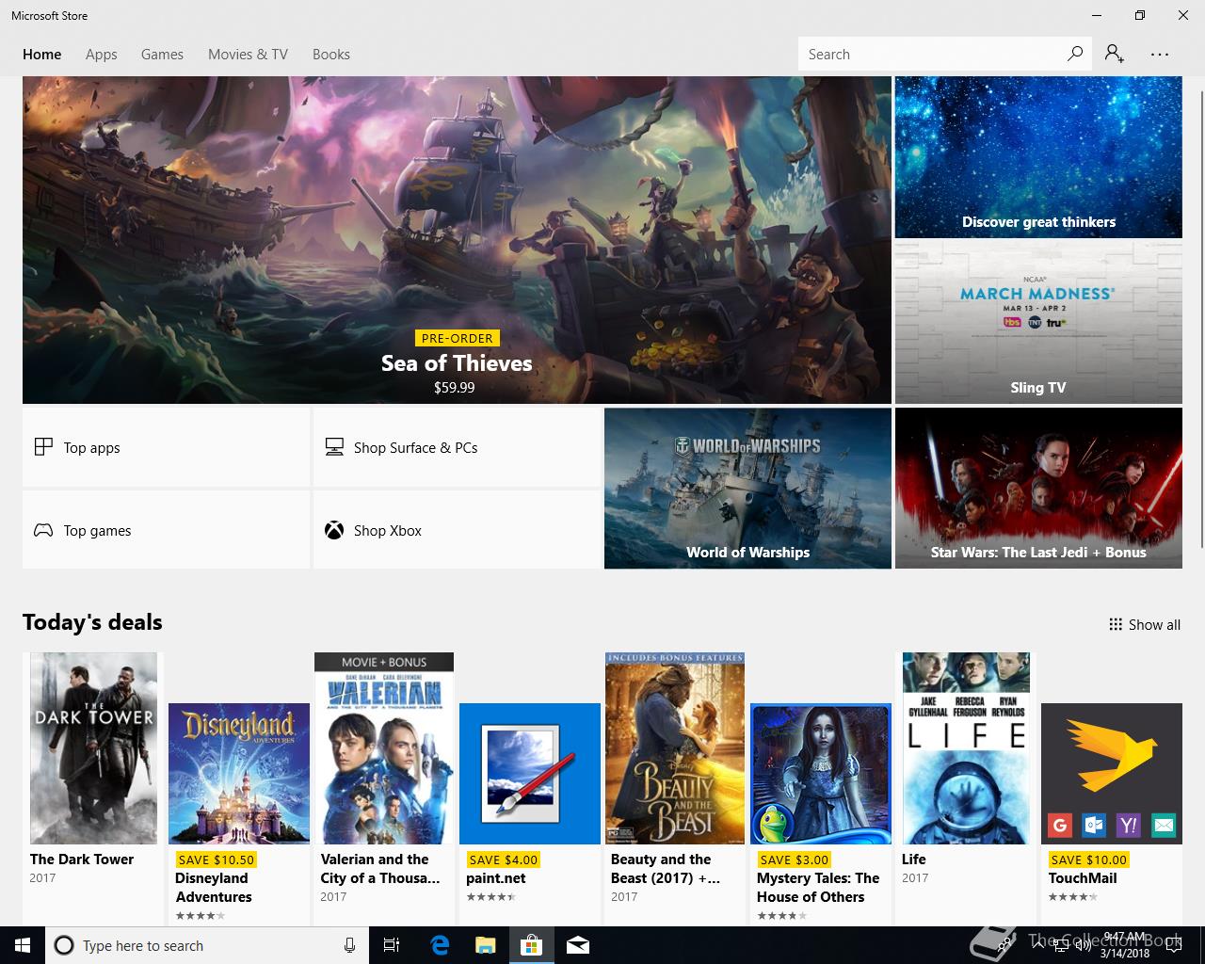Screen dimensions: 1205x964
Task: Click the search magnifier icon
Action: pyautogui.click(x=1074, y=54)
